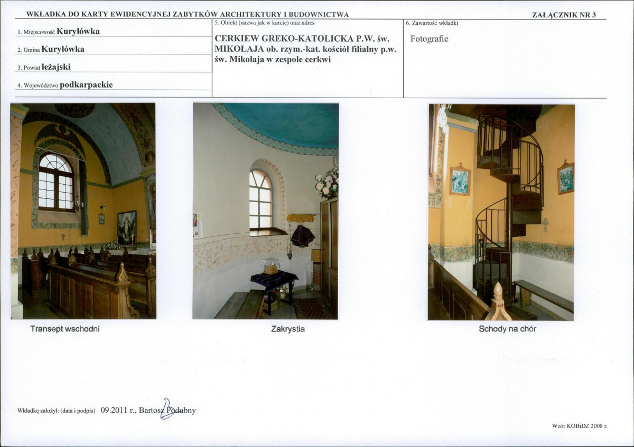Click the '6. Zawartość wkładki' field label
Viewport: 634px width, 447px height.
point(432,23)
